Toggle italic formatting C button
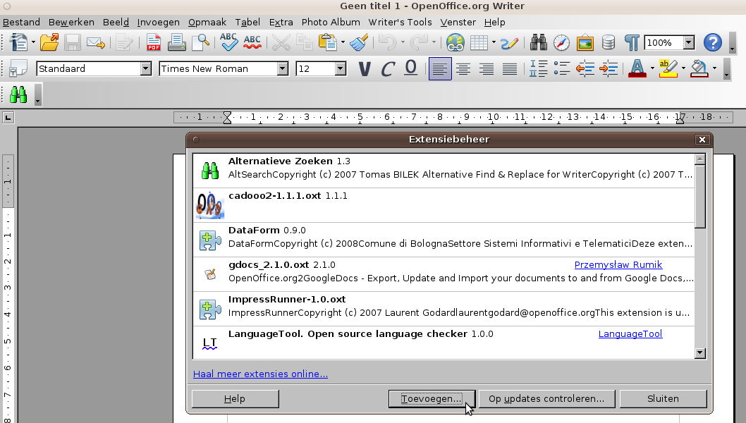The width and height of the screenshot is (746, 423). pyautogui.click(x=387, y=69)
